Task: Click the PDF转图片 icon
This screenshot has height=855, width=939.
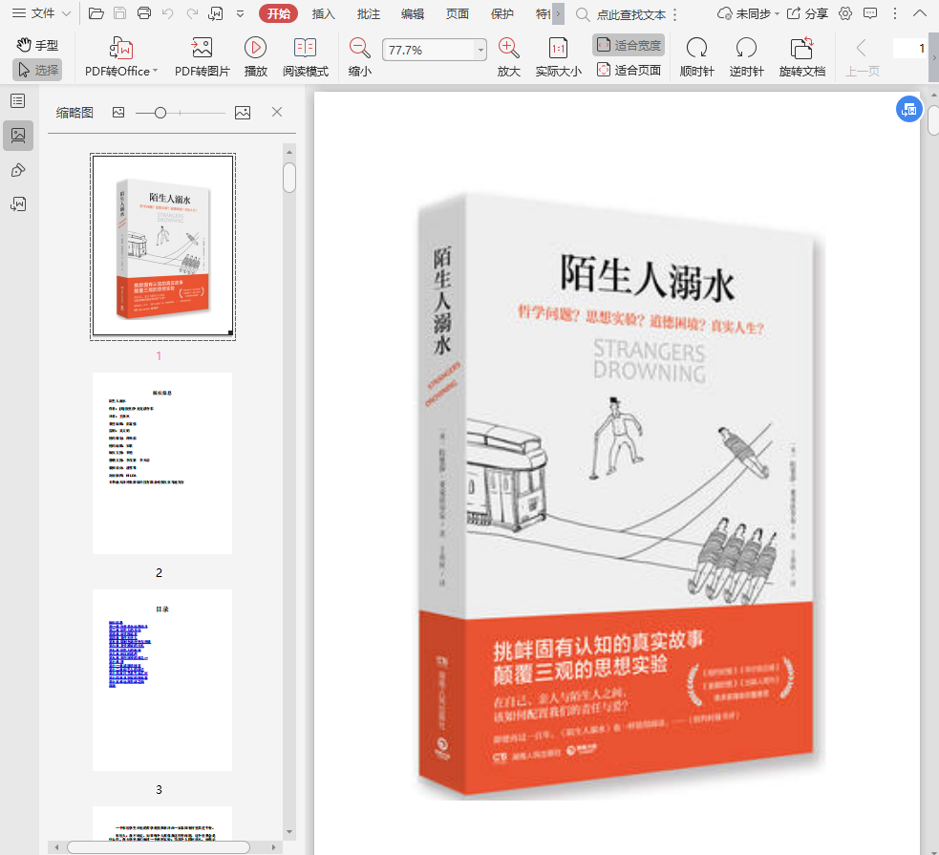Action: 202,49
